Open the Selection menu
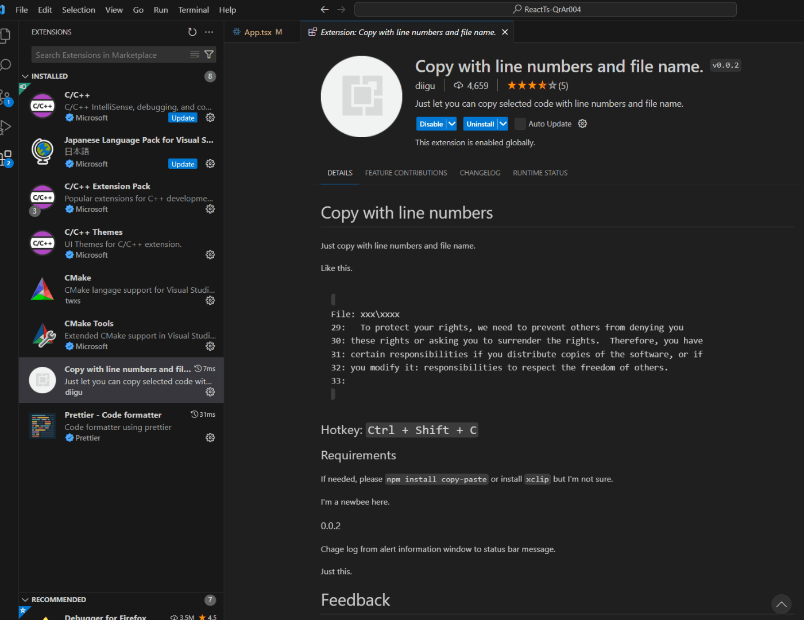Screen dimensions: 804x620 point(79,10)
